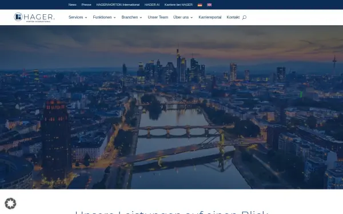This screenshot has height=214, width=343.
Task: Open the Presse link
Action: click(86, 5)
